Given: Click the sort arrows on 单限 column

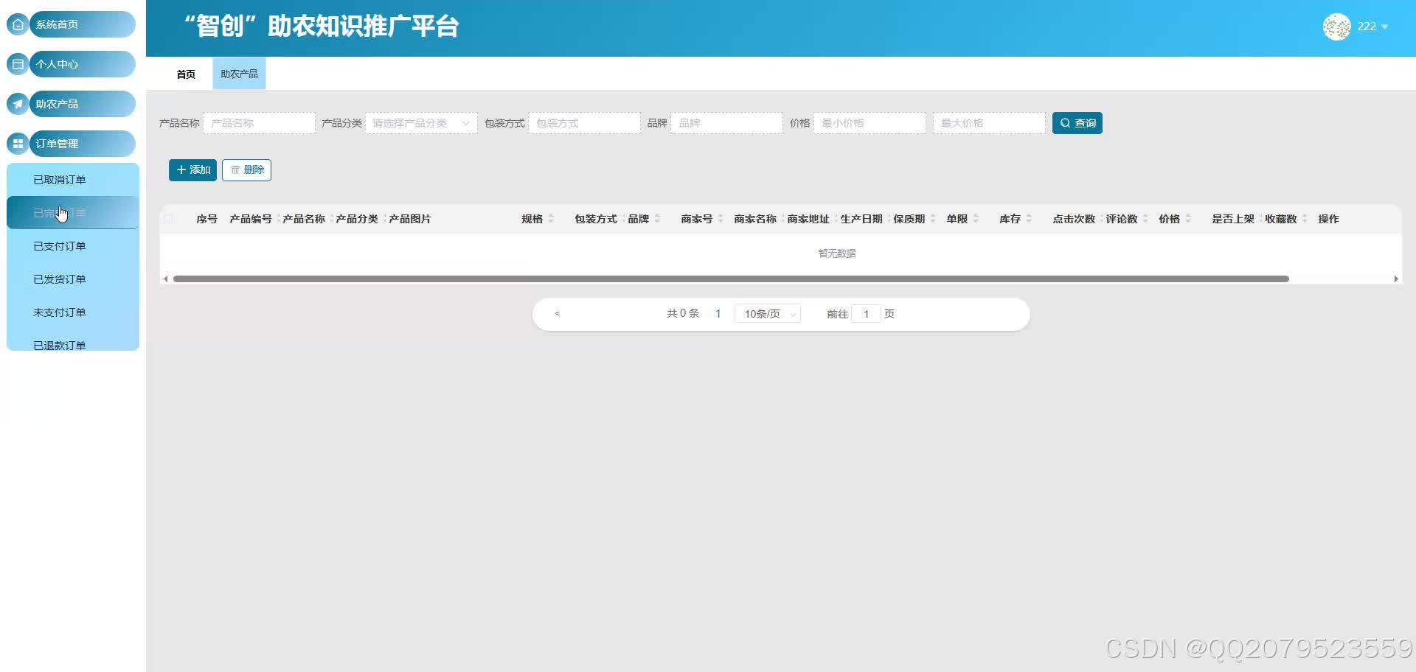Looking at the screenshot, I should (976, 219).
